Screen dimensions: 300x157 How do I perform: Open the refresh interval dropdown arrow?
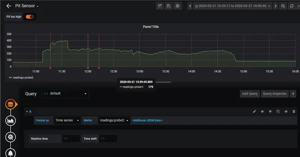click(x=298, y=6)
